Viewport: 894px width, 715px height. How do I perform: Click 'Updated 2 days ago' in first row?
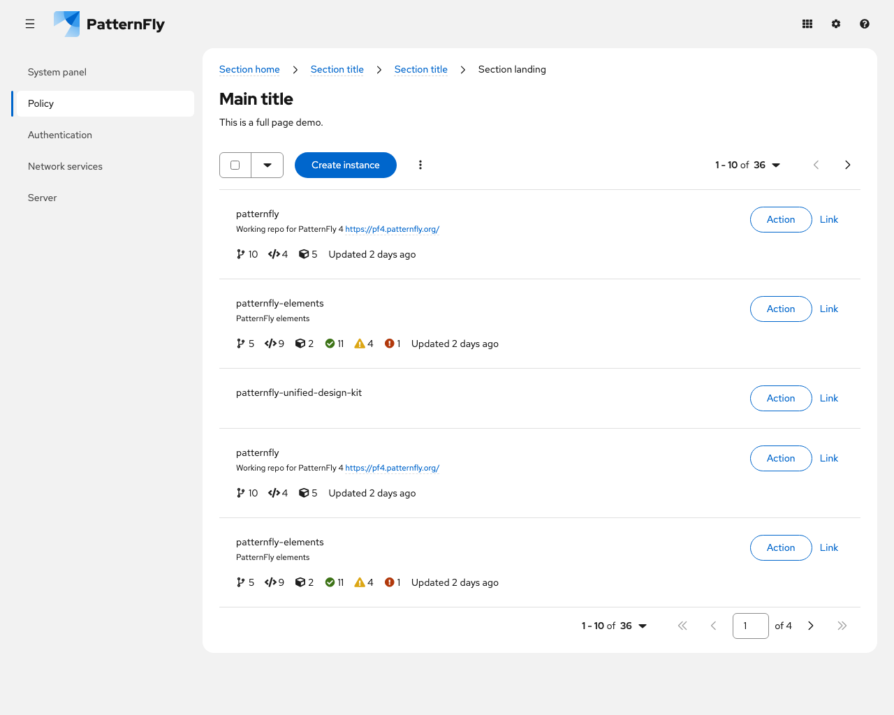coord(372,254)
